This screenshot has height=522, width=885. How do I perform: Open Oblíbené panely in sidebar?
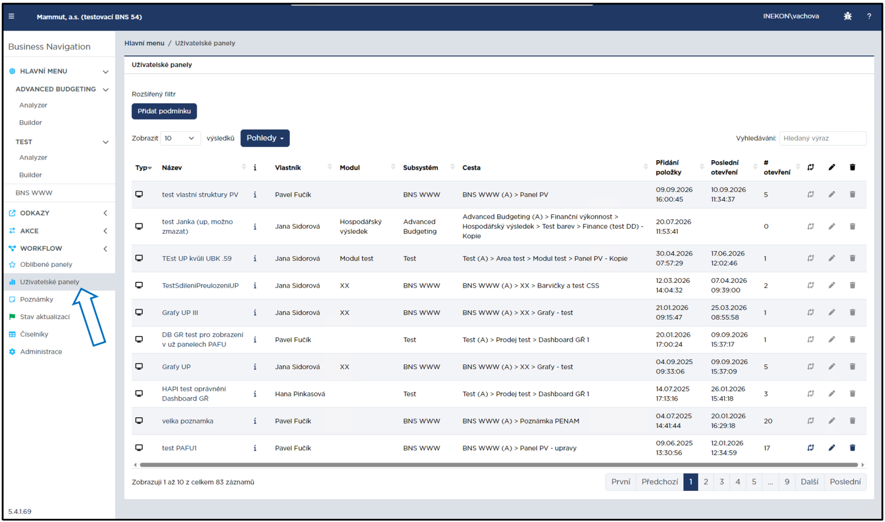point(46,264)
